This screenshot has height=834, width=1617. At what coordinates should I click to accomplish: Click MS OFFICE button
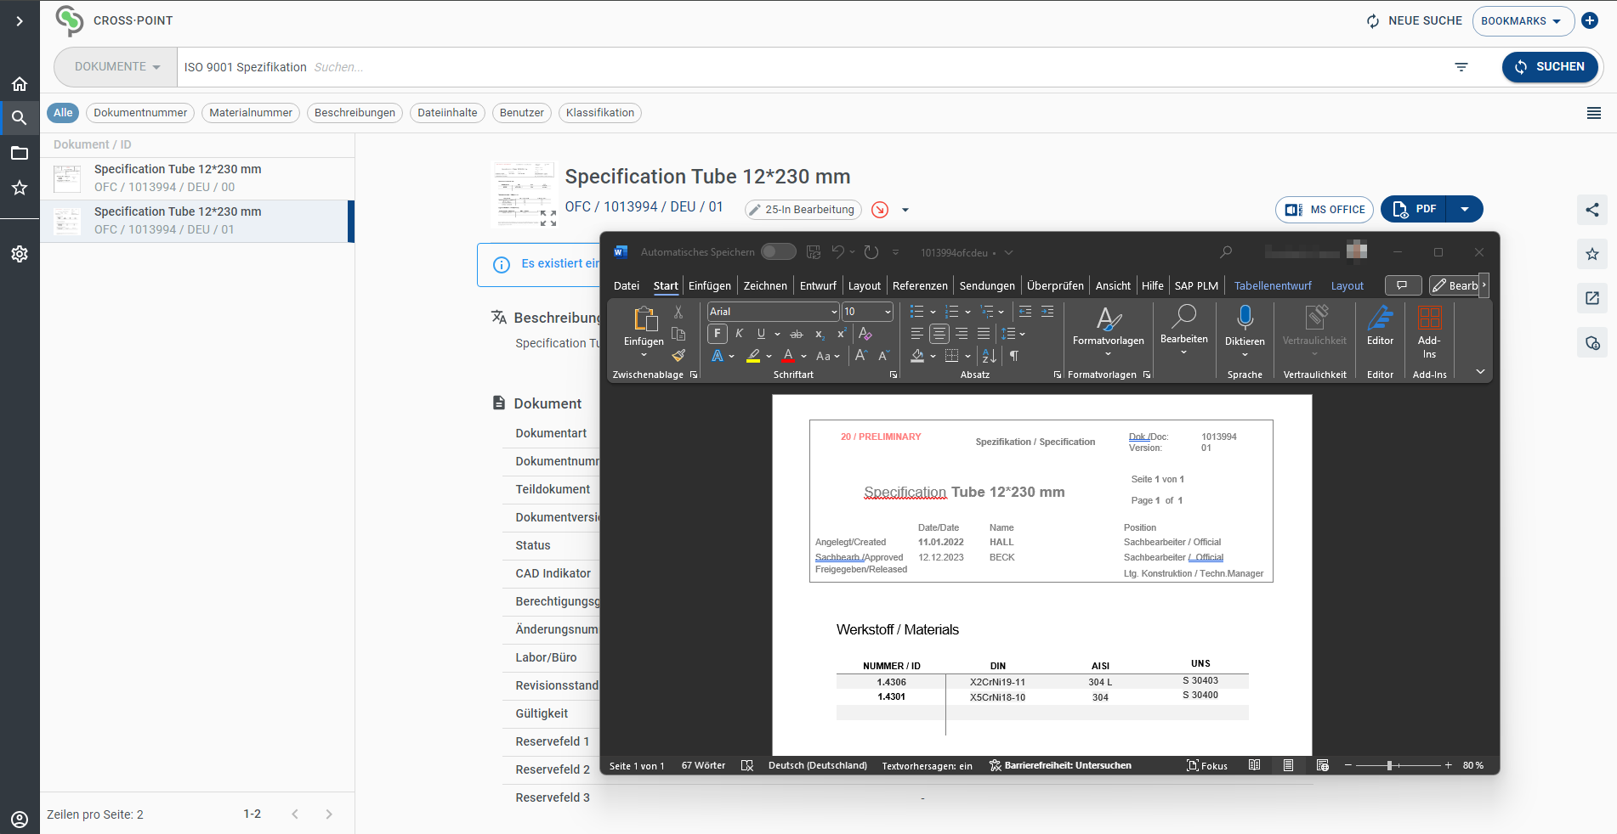tap(1325, 210)
